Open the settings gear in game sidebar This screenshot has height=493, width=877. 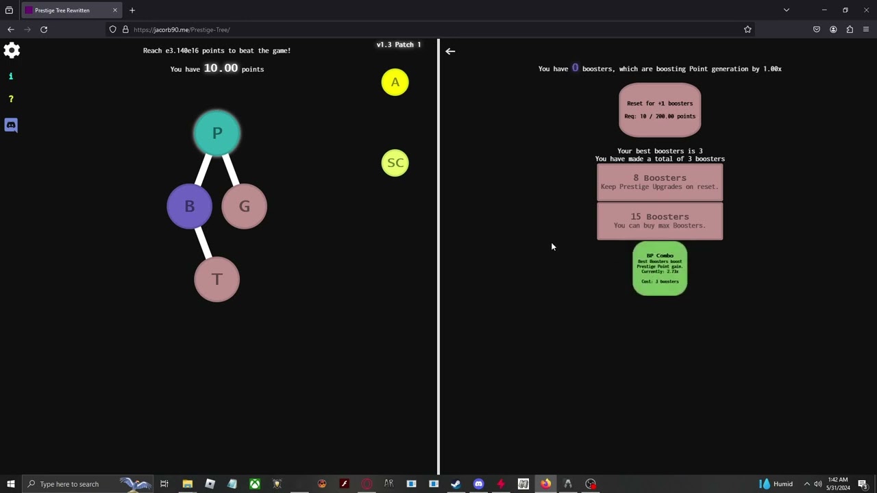(12, 50)
